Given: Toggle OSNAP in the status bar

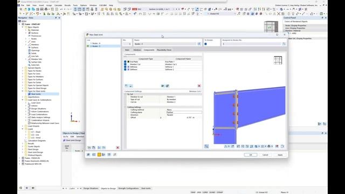Looking at the screenshot, I should [x=219, y=192].
